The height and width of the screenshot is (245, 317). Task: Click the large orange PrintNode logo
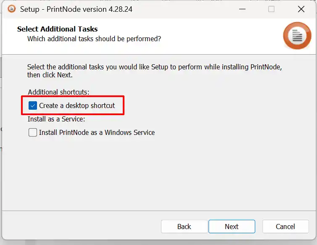[x=297, y=36]
